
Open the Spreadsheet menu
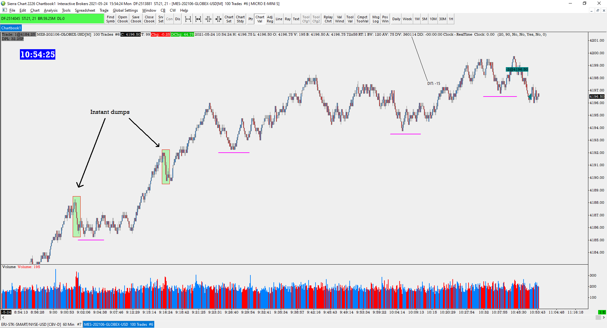(85, 10)
